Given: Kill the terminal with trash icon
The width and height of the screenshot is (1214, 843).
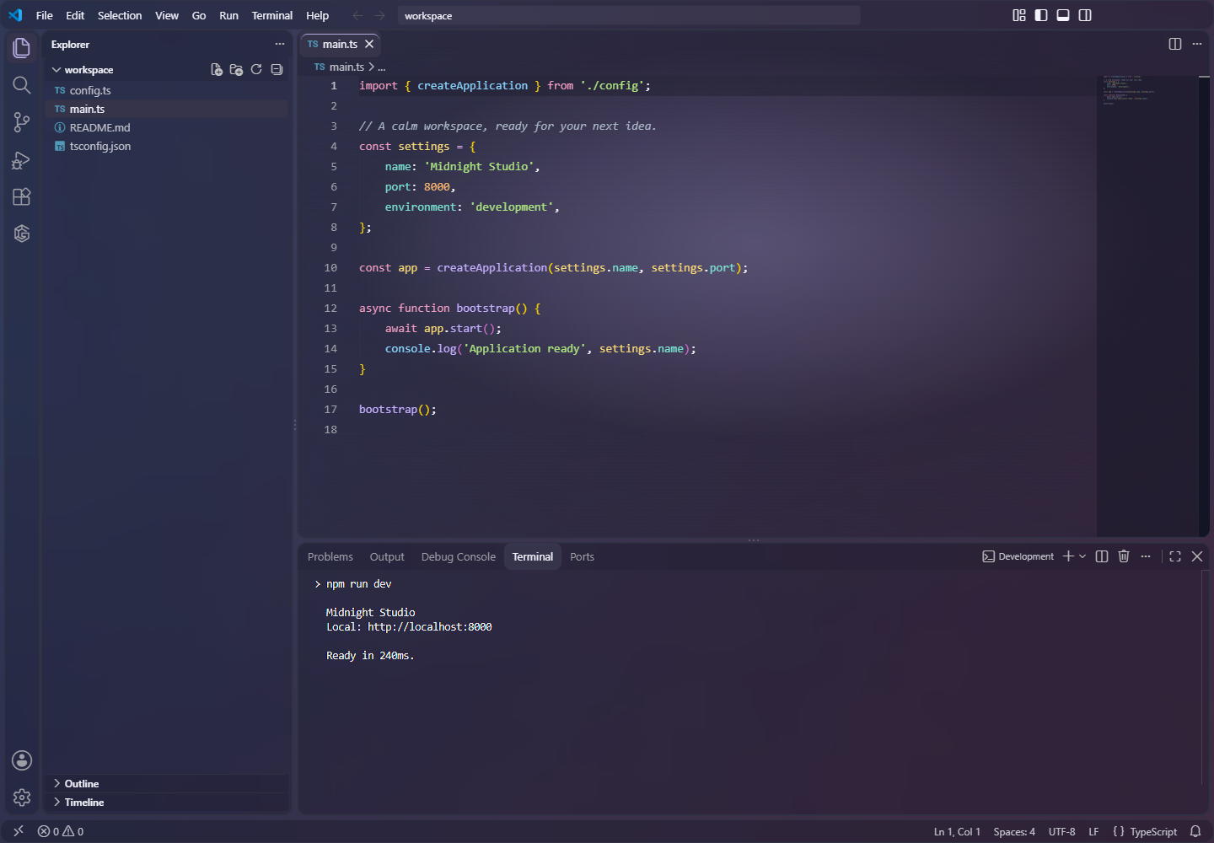Looking at the screenshot, I should click(x=1124, y=556).
